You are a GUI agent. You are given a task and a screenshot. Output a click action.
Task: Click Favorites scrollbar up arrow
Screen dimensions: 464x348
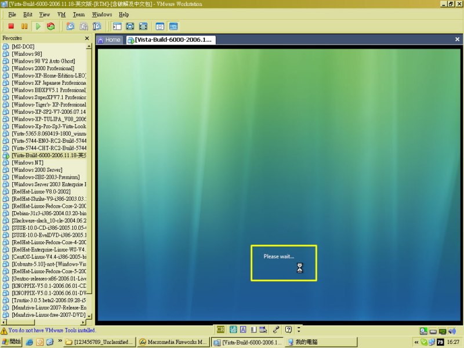click(89, 46)
